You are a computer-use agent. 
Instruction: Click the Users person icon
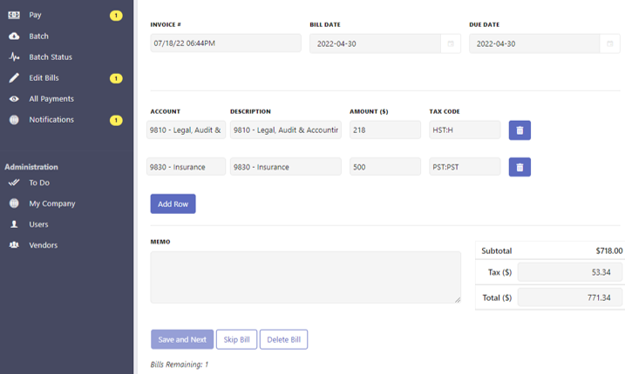pyautogui.click(x=14, y=224)
